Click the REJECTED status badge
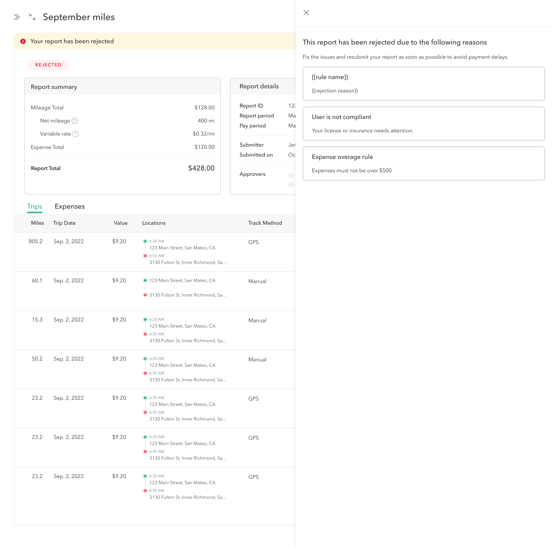 point(48,65)
